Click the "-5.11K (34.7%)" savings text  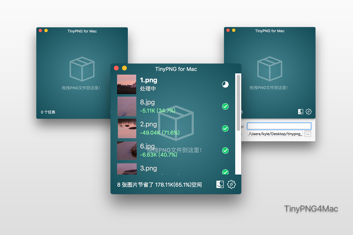(158, 110)
